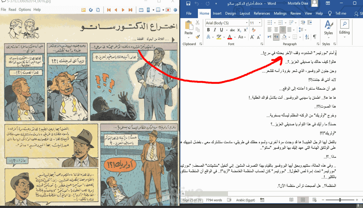363x208 pixels.
Task: Click the Tell me lightbulb icon
Action: point(330,13)
